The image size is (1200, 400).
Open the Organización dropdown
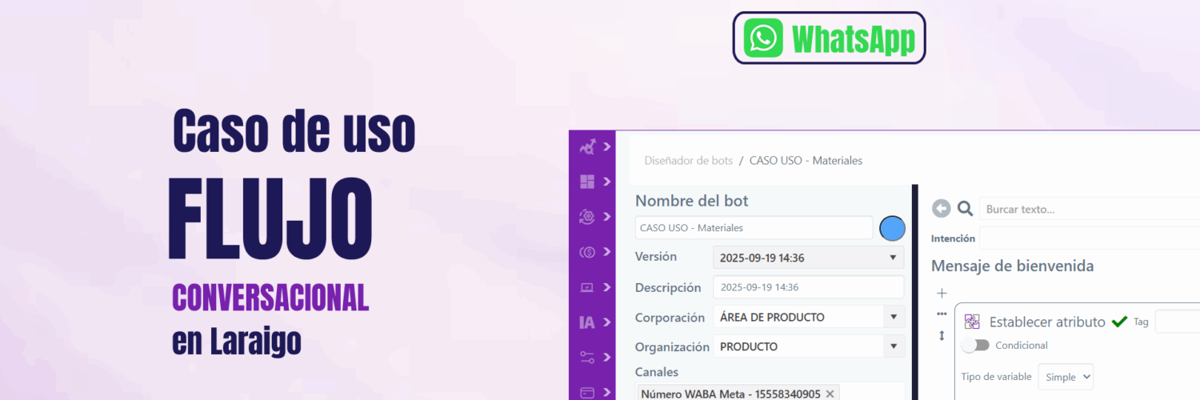click(808, 346)
